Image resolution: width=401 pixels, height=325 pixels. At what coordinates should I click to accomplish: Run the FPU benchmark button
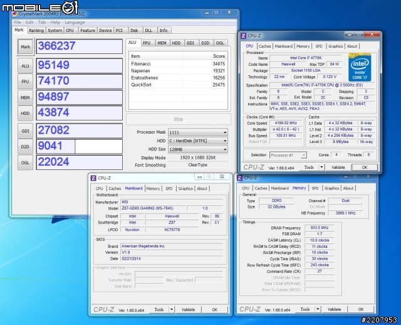[x=25, y=82]
